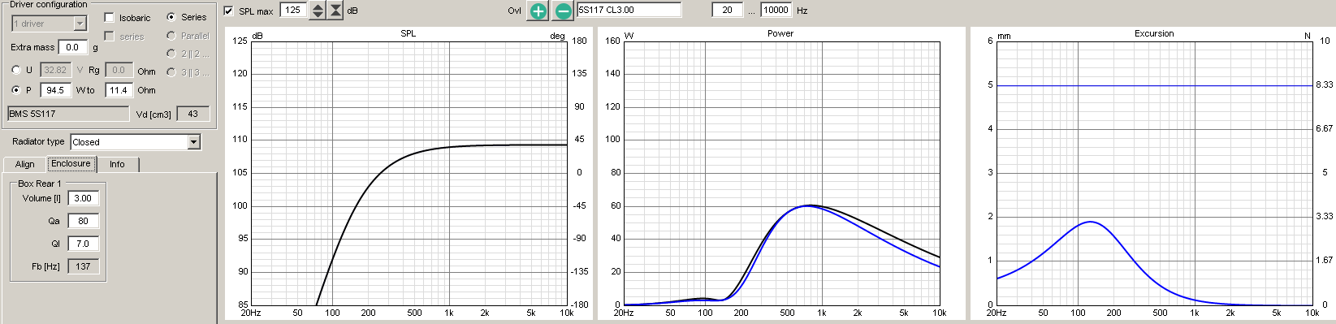Click Excursion graph title
The width and height of the screenshot is (1336, 324).
1154,33
